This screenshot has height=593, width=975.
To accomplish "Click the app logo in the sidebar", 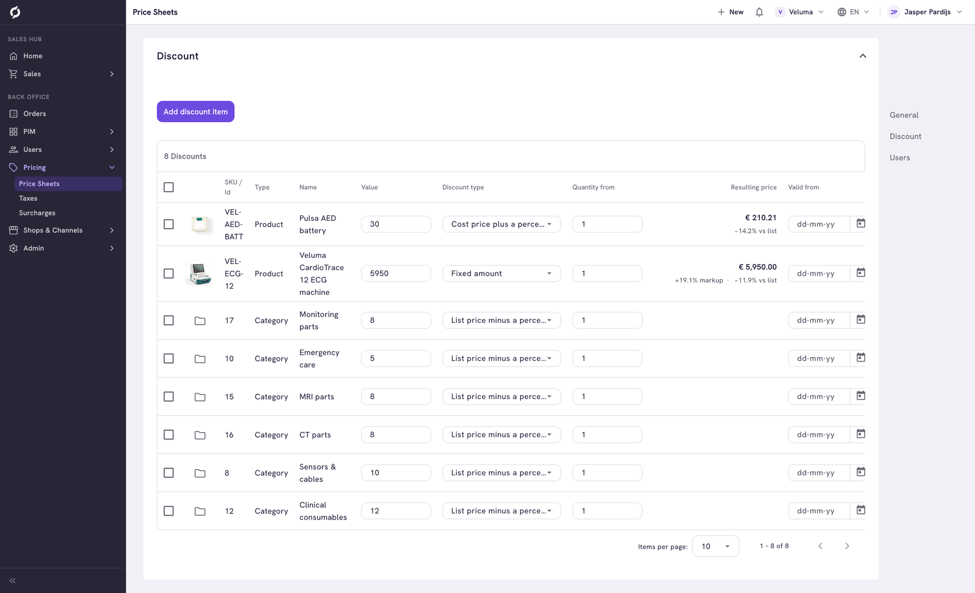I will click(15, 12).
